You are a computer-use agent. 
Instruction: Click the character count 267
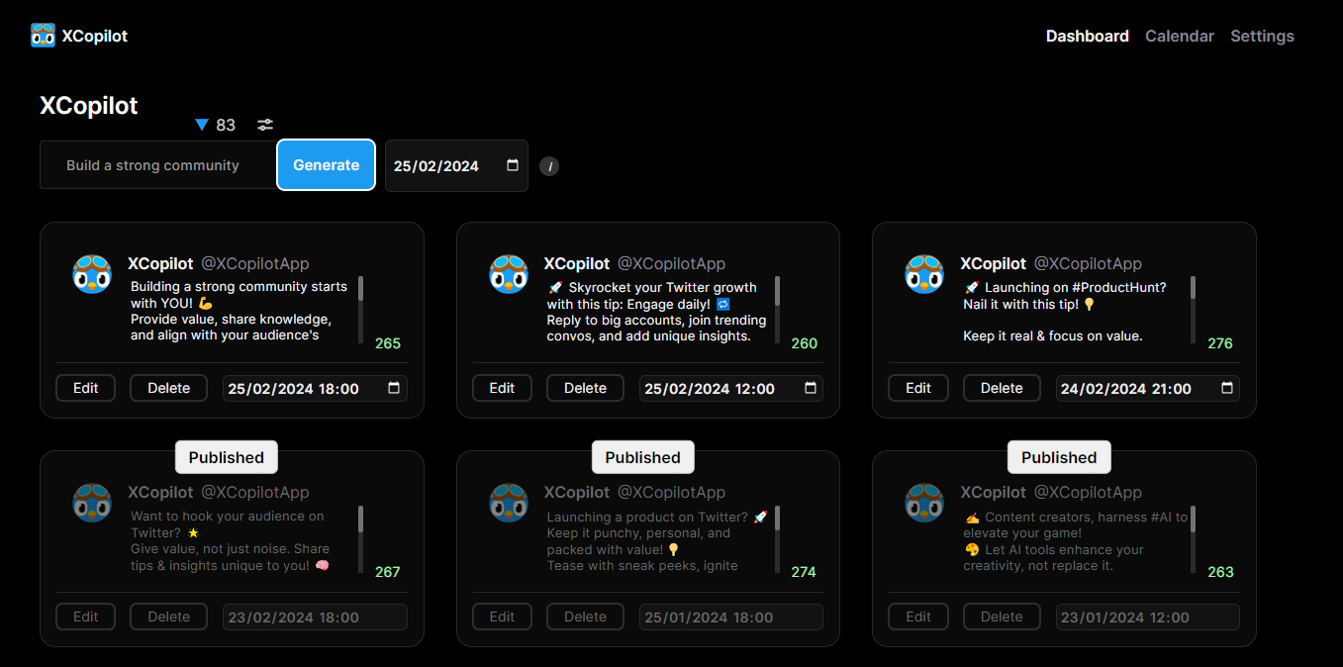tap(388, 572)
